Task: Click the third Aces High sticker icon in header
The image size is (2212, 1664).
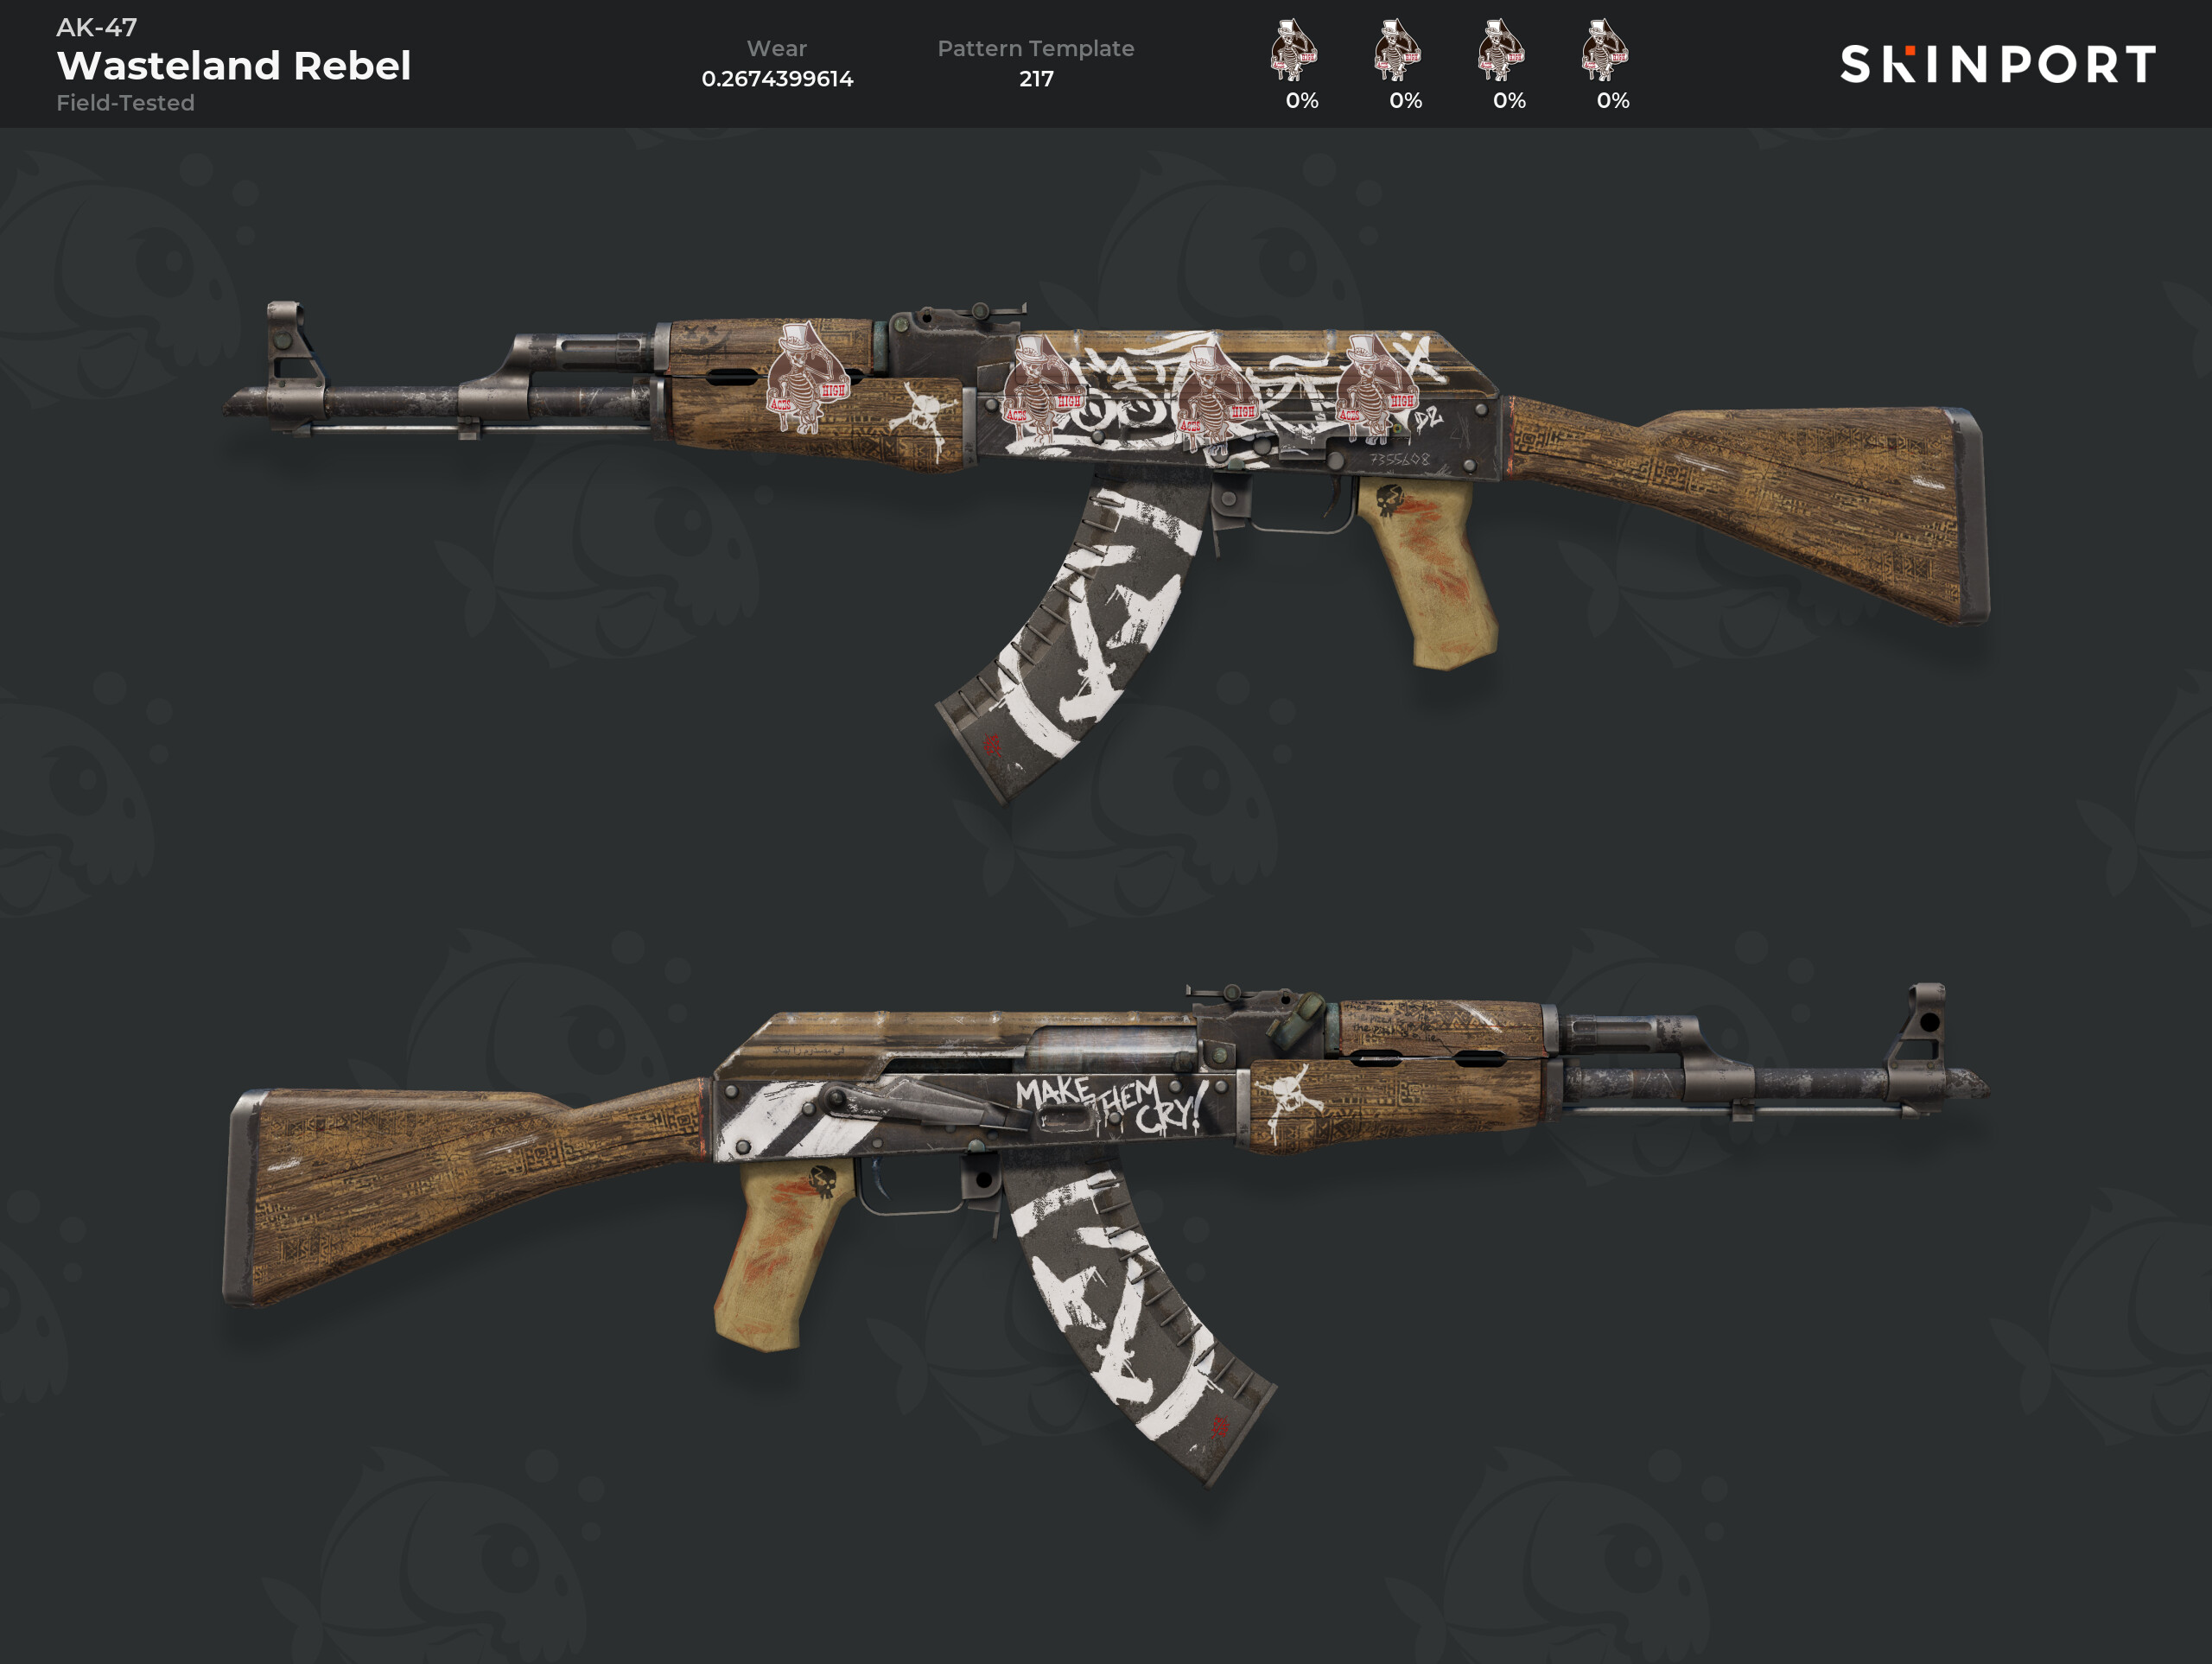Action: tap(1501, 50)
